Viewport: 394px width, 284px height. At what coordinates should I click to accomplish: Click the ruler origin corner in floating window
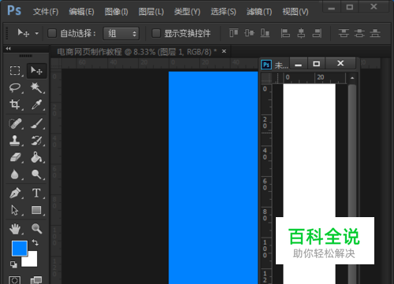point(266,78)
